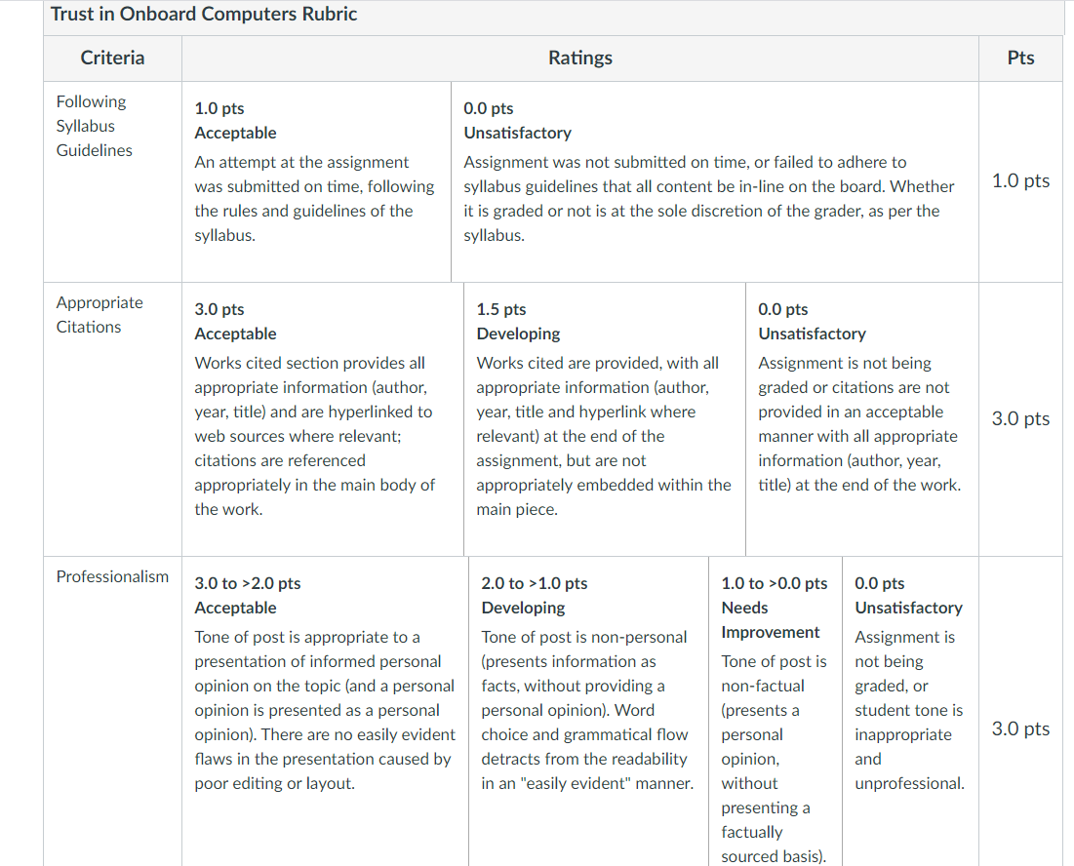This screenshot has height=866, width=1074.
Task: Choose 0.0 pts Unsatisfactory syllabus rating
Action: 715,181
